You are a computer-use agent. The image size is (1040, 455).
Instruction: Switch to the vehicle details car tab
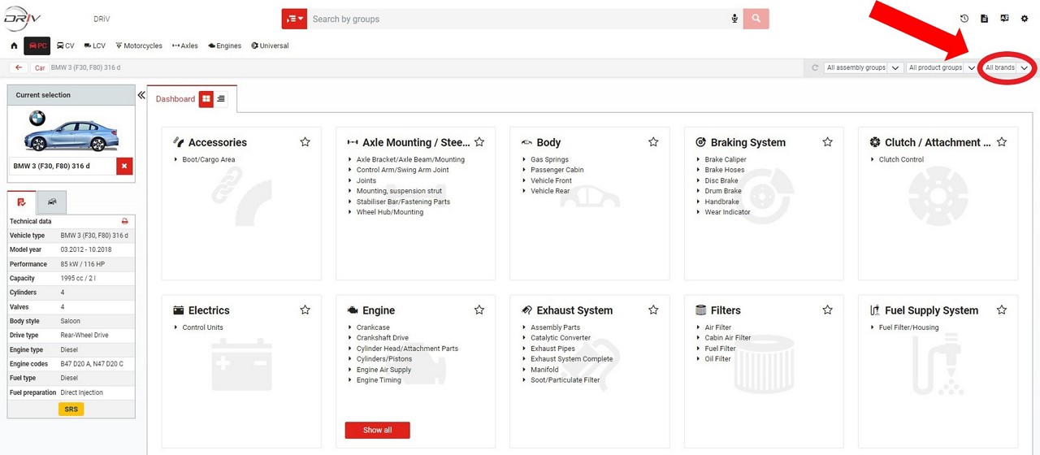coord(52,201)
